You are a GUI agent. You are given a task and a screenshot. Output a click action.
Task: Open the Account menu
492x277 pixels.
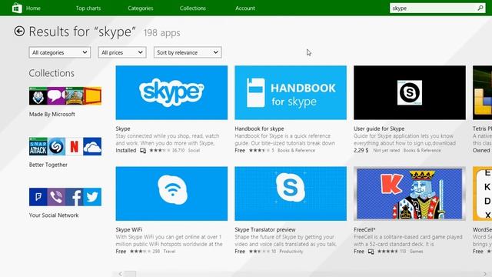[245, 8]
